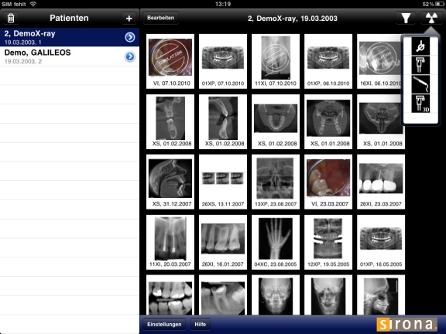The height and width of the screenshot is (334, 446).
Task: Open the funnel filter icon
Action: click(x=406, y=19)
